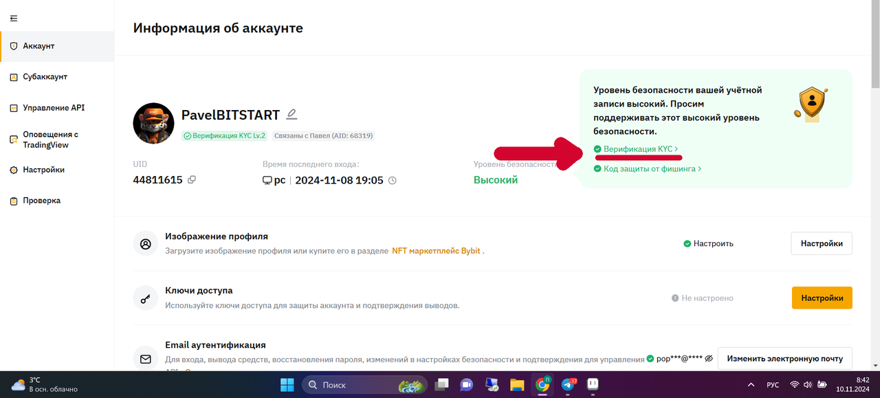The height and width of the screenshot is (398, 880).
Task: Open File Explorer from the taskbar
Action: (518, 385)
